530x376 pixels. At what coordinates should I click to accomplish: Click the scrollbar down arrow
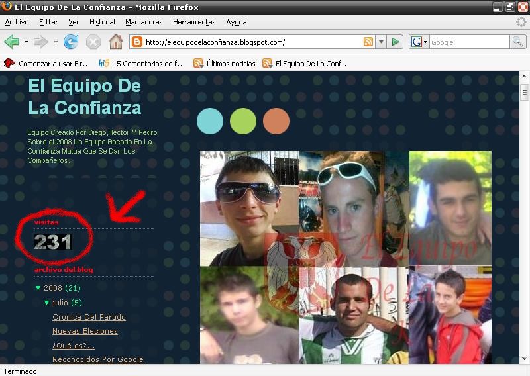[524, 359]
